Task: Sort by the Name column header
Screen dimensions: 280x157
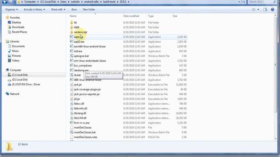Action: [73, 16]
